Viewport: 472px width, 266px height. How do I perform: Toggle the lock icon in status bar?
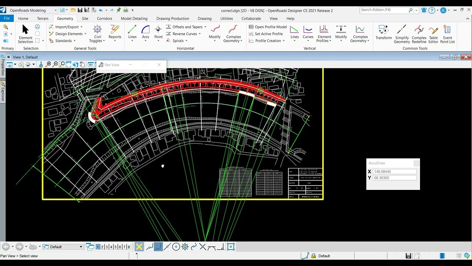pos(313,256)
